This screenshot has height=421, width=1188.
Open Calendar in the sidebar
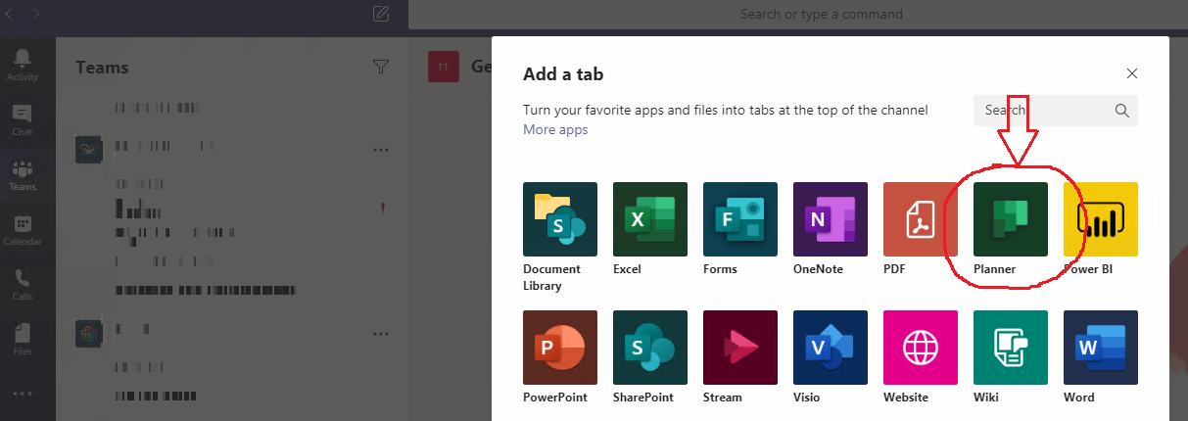[x=23, y=229]
